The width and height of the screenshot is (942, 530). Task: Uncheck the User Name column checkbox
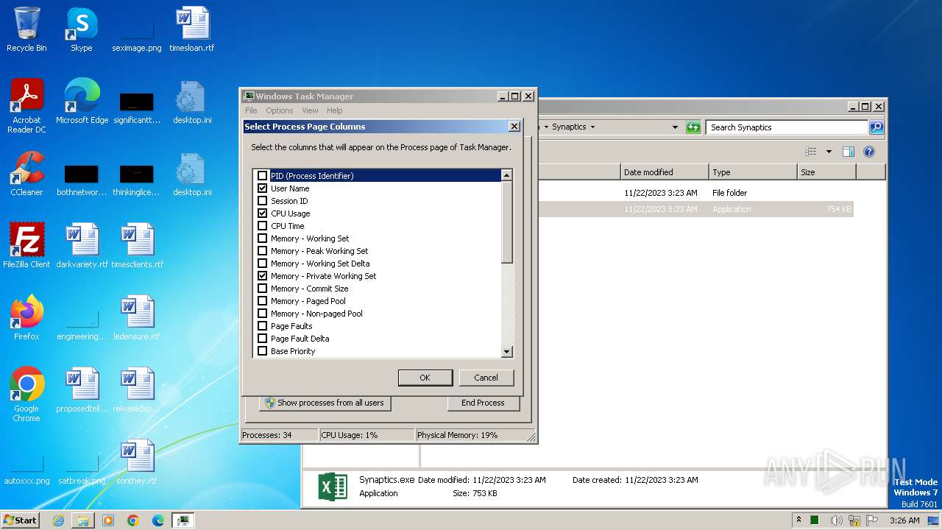coord(263,188)
